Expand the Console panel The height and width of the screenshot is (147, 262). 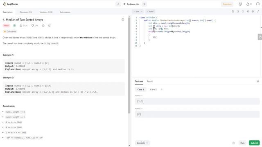point(142,143)
